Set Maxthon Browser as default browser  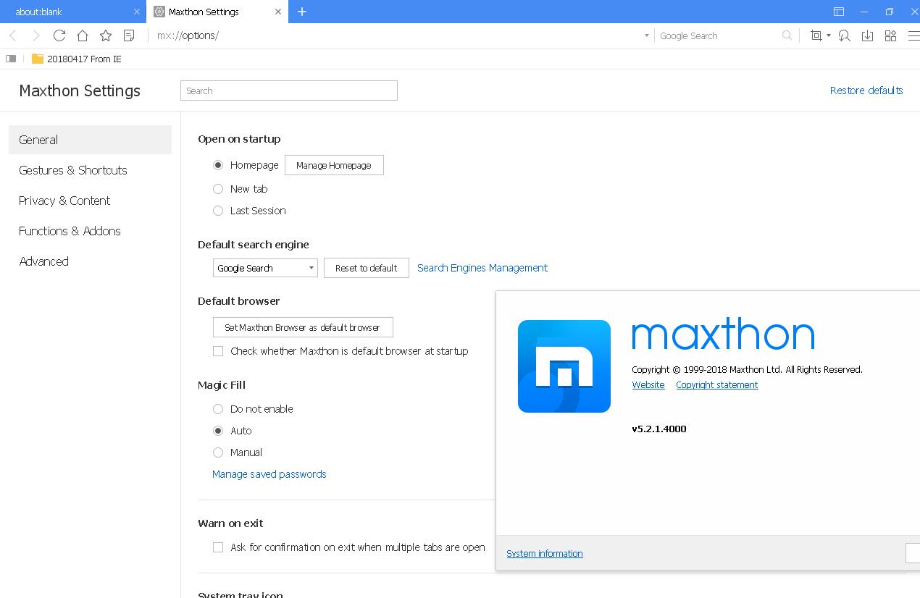pos(303,327)
